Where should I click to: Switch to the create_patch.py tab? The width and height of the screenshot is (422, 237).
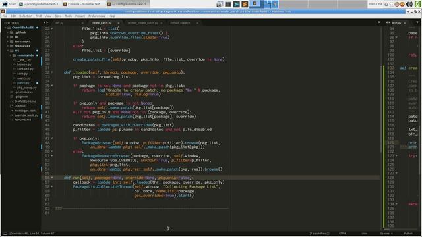pyautogui.click(x=102, y=23)
